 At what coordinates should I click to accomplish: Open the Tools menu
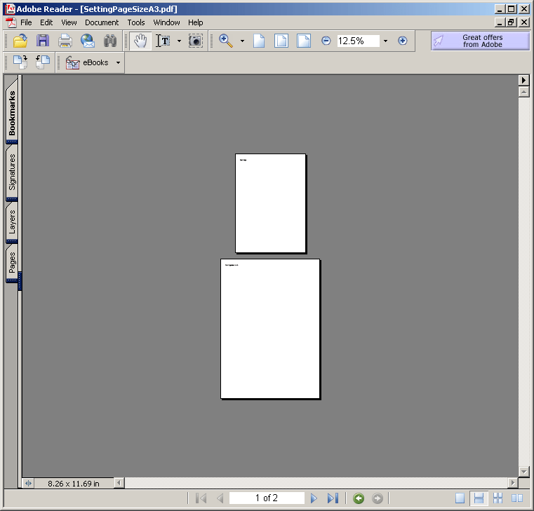[x=136, y=22]
